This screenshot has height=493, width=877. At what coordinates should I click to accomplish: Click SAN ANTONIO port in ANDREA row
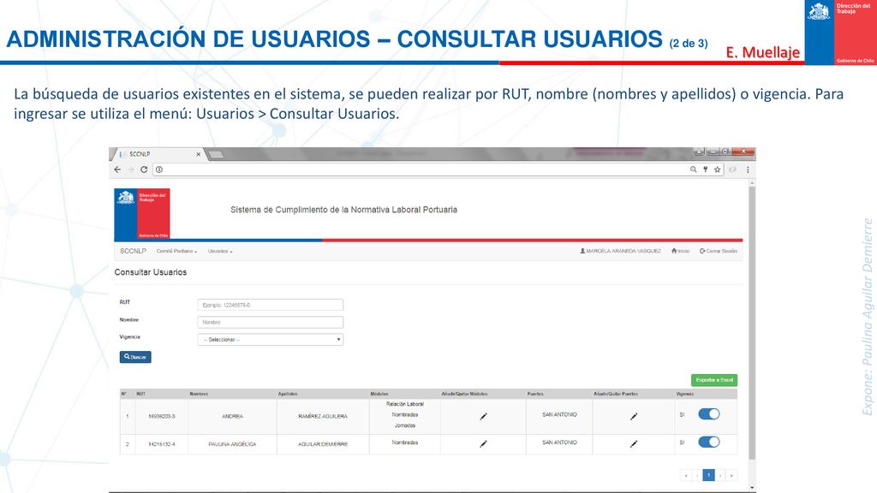(559, 415)
